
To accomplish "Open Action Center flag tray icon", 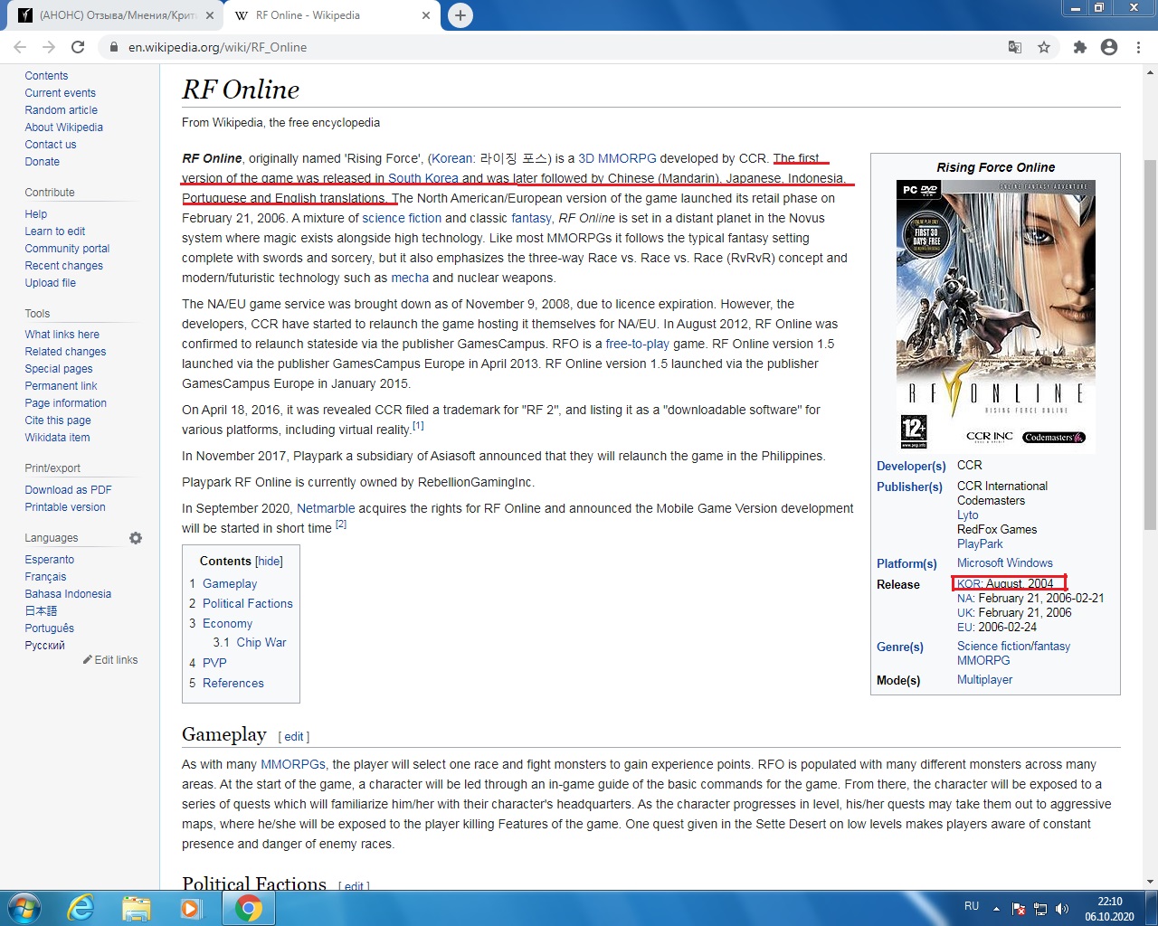I will (x=1019, y=909).
